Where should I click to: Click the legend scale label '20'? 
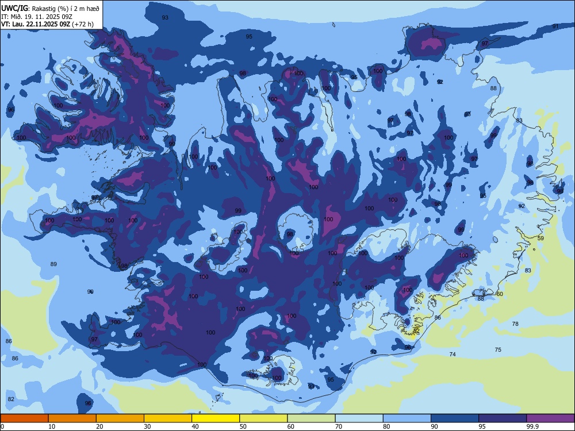[99, 426]
